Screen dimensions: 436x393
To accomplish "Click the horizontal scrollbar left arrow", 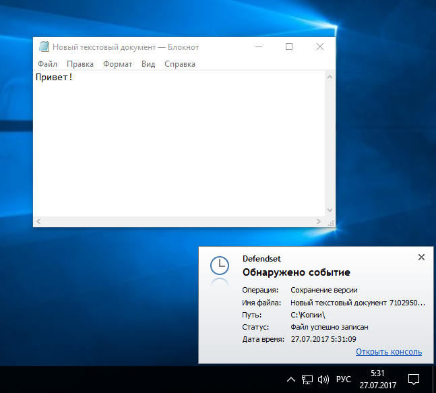I will 38,221.
